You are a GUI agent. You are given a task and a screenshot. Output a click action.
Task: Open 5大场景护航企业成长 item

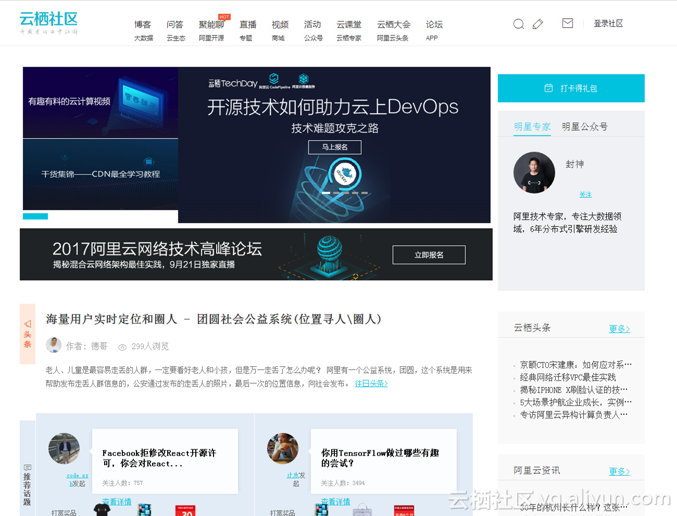575,402
